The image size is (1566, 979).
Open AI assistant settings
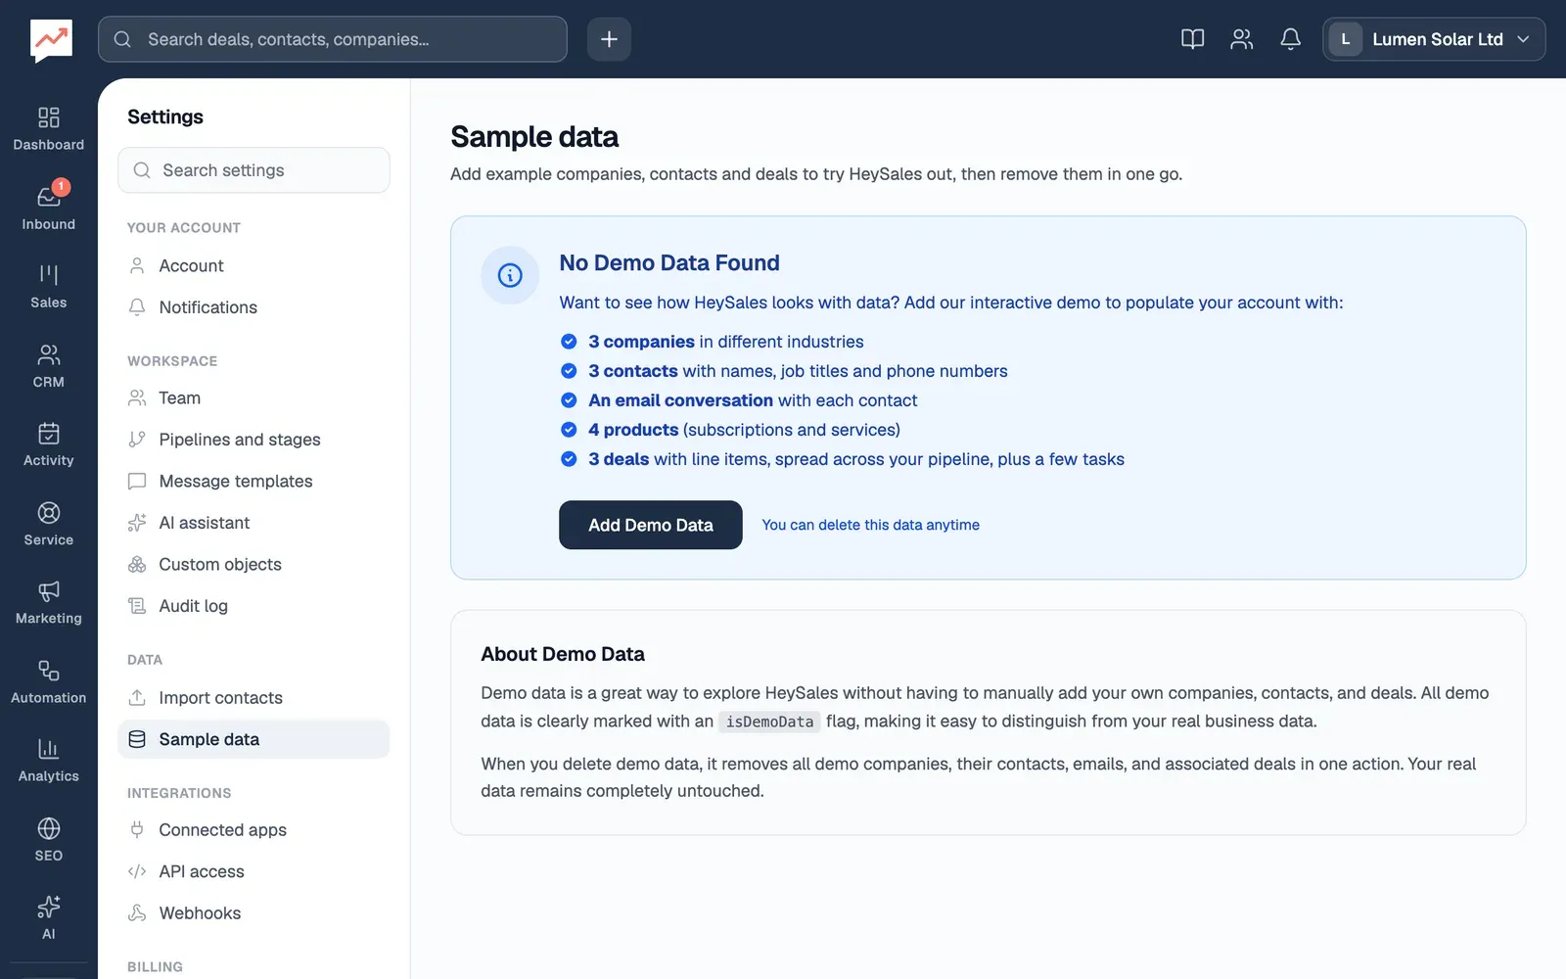coord(253,523)
